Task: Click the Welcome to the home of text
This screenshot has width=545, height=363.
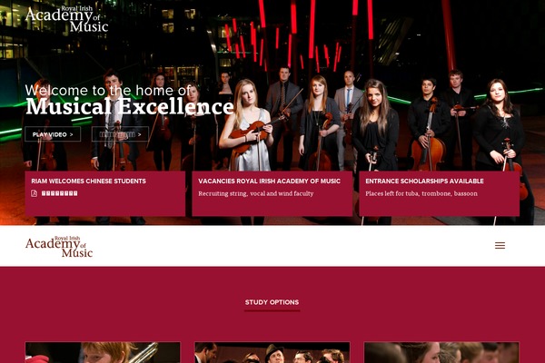Action: coord(108,91)
